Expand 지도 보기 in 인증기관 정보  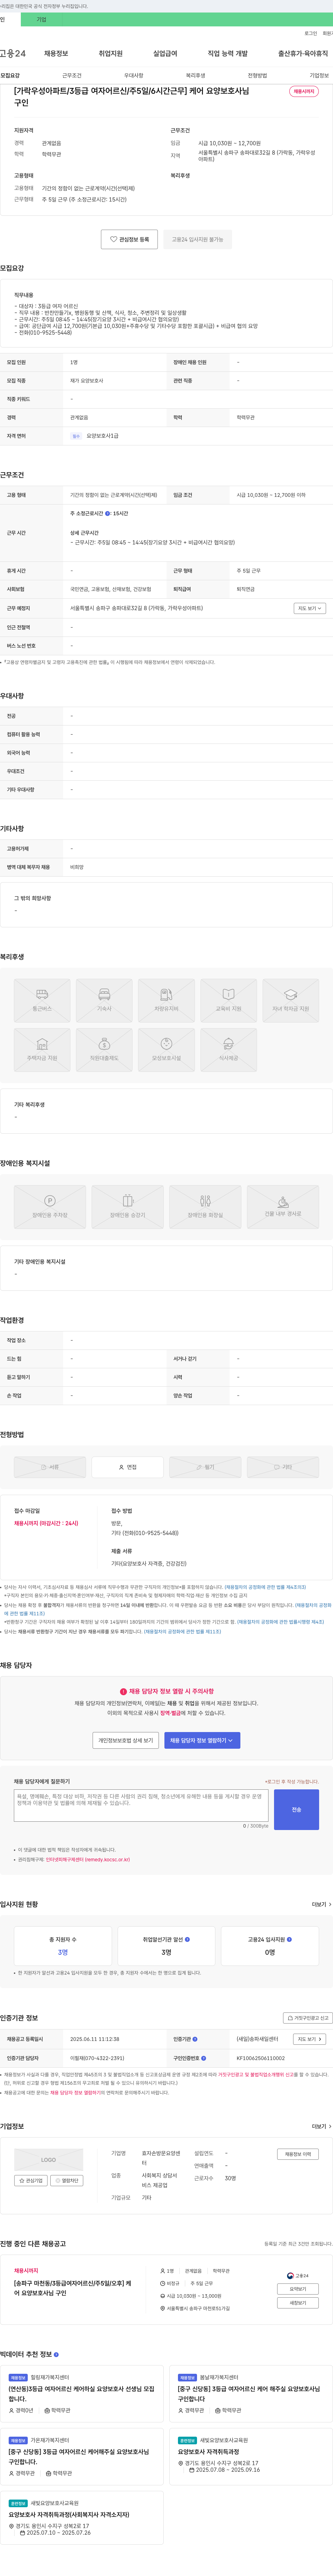click(x=309, y=2039)
